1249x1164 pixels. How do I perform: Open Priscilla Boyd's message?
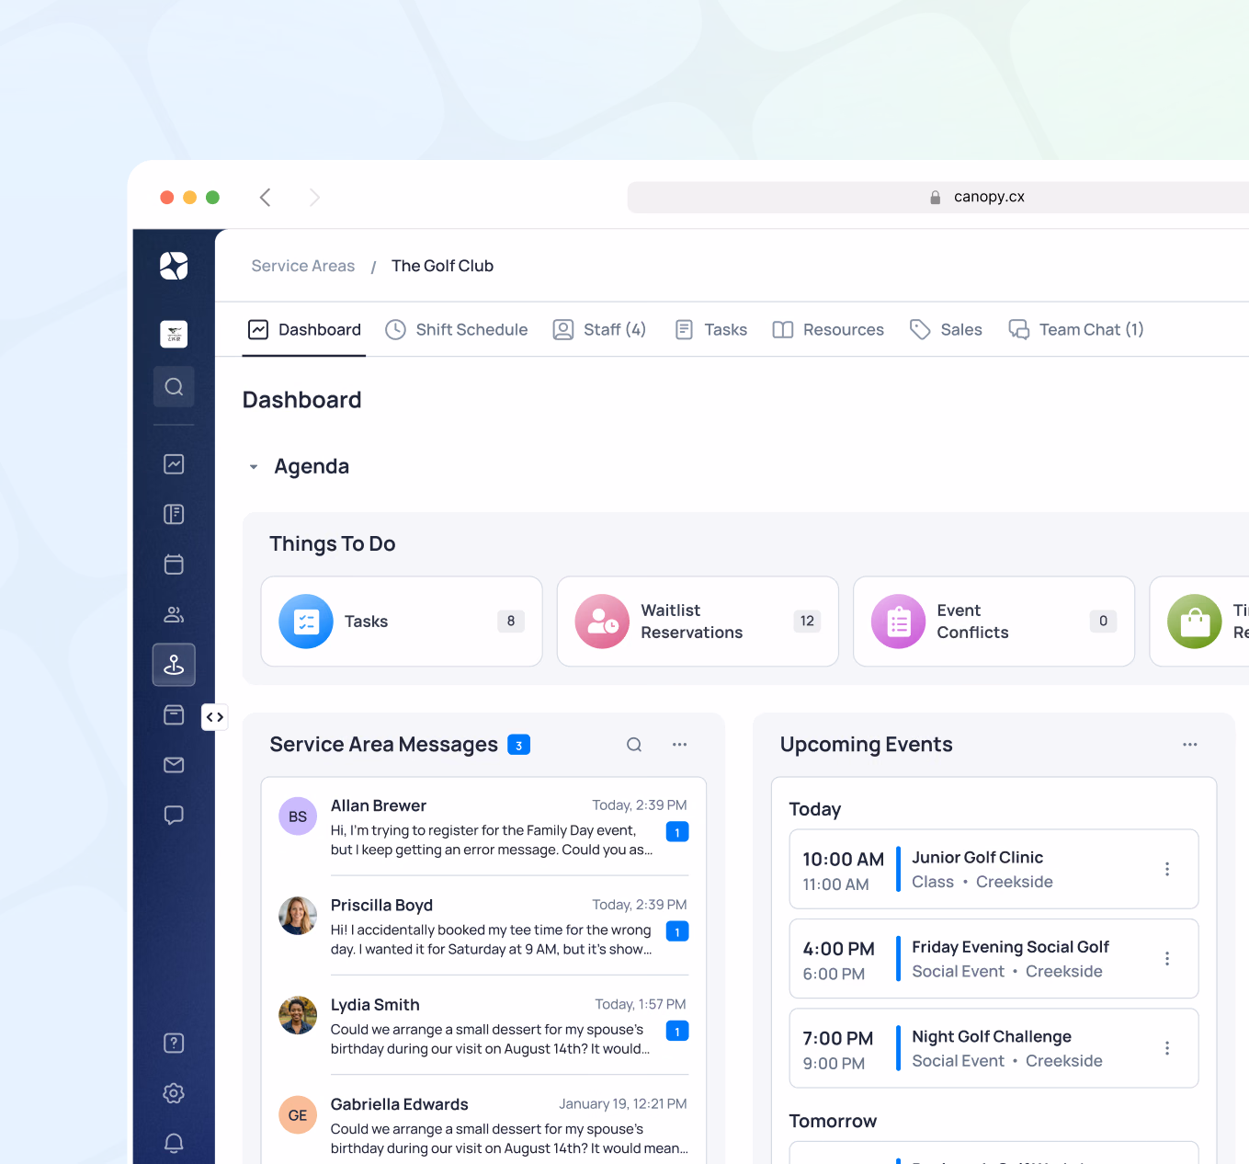pyautogui.click(x=483, y=926)
